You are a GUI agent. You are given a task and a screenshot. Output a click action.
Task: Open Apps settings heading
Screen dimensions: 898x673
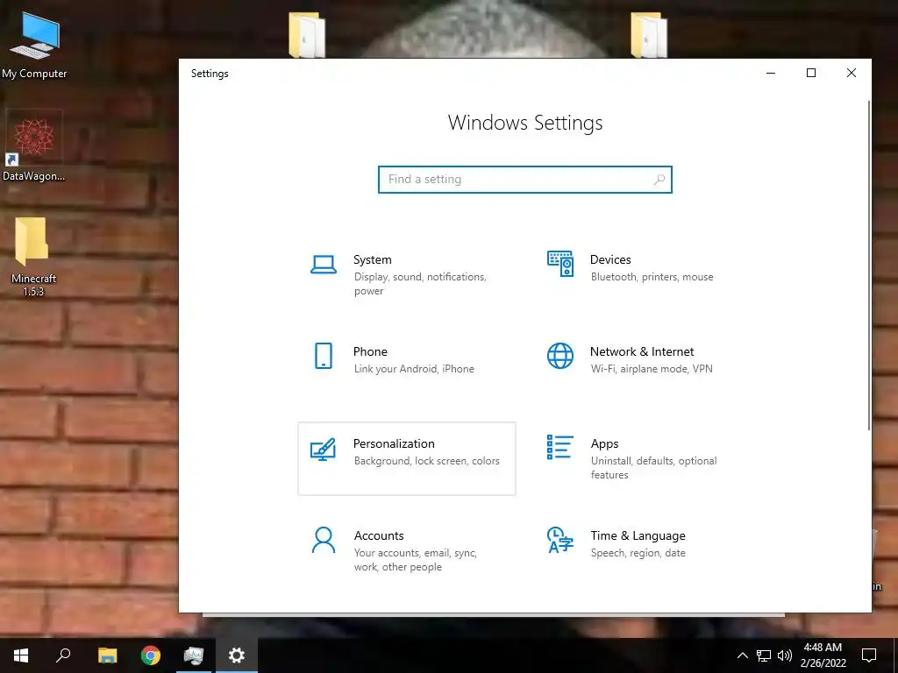(605, 443)
